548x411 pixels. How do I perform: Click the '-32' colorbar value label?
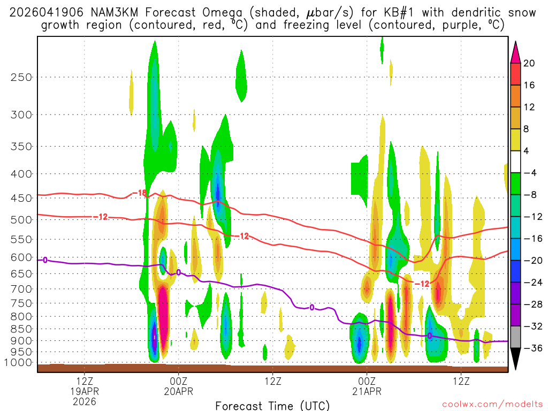532,326
